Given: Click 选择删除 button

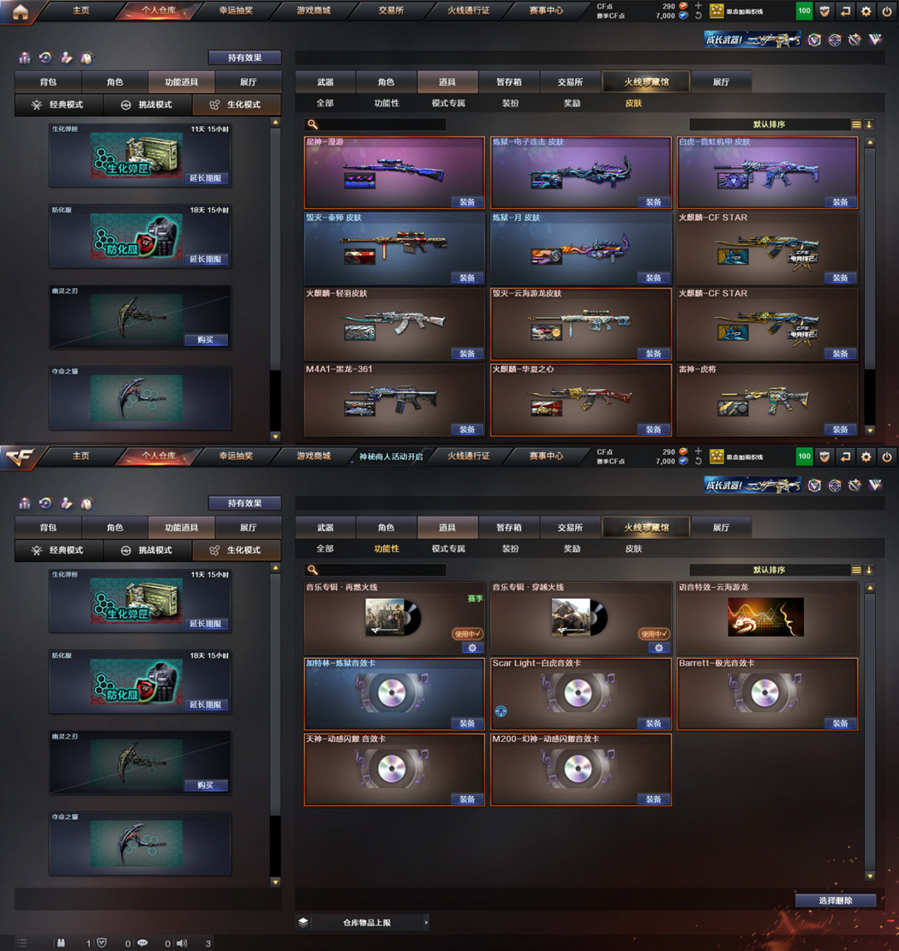Looking at the screenshot, I should 836,901.
